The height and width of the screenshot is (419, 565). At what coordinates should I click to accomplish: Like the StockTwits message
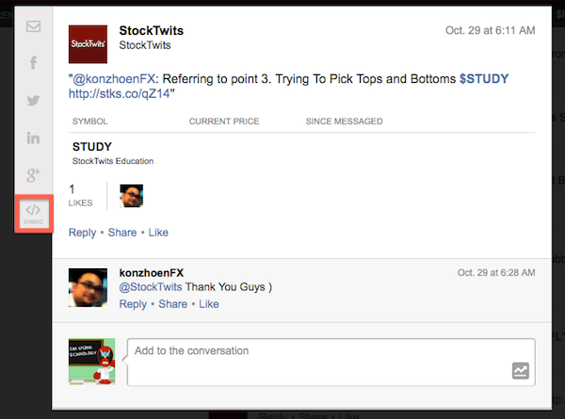(x=158, y=233)
